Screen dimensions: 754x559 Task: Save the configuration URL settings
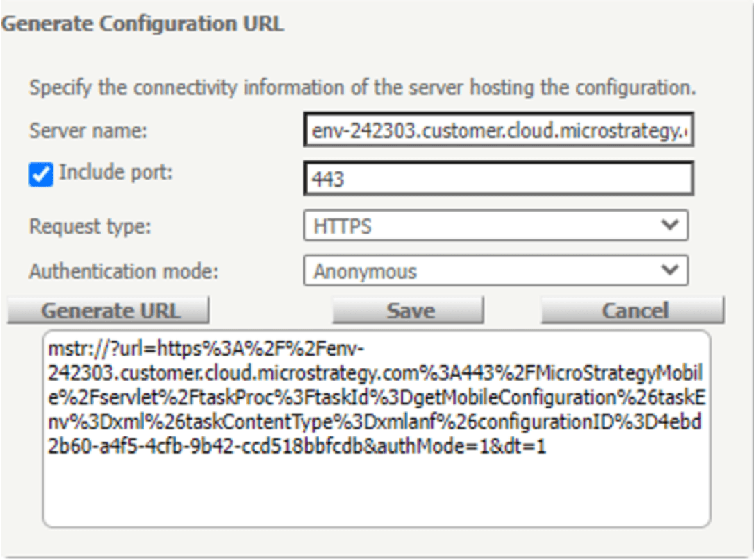pos(408,311)
